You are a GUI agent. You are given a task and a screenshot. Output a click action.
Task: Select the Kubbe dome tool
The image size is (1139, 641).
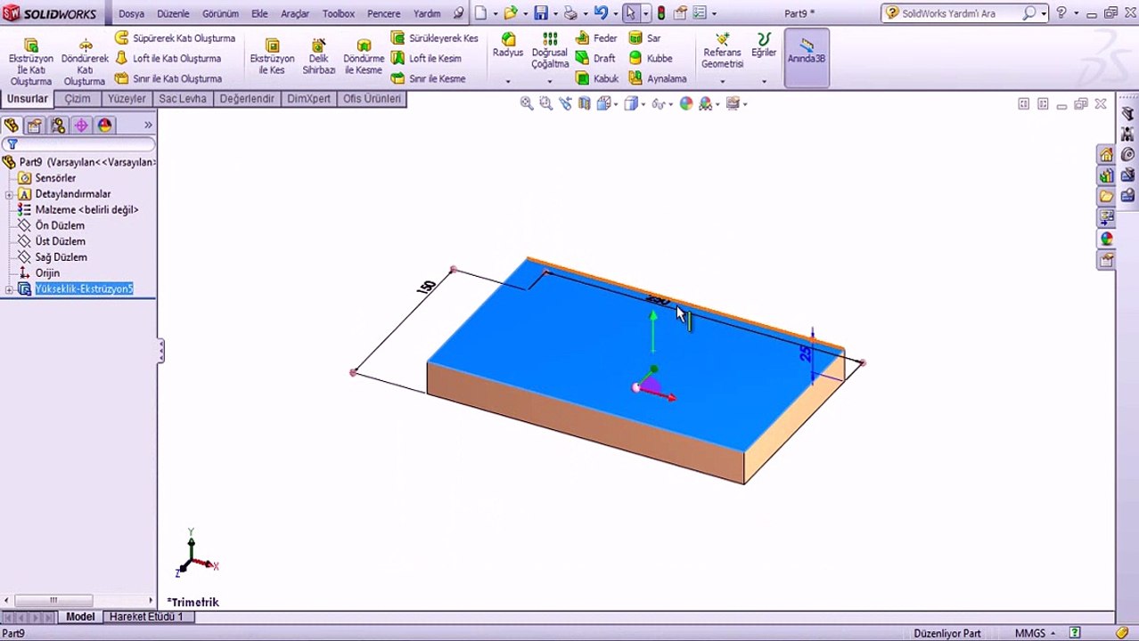(651, 58)
